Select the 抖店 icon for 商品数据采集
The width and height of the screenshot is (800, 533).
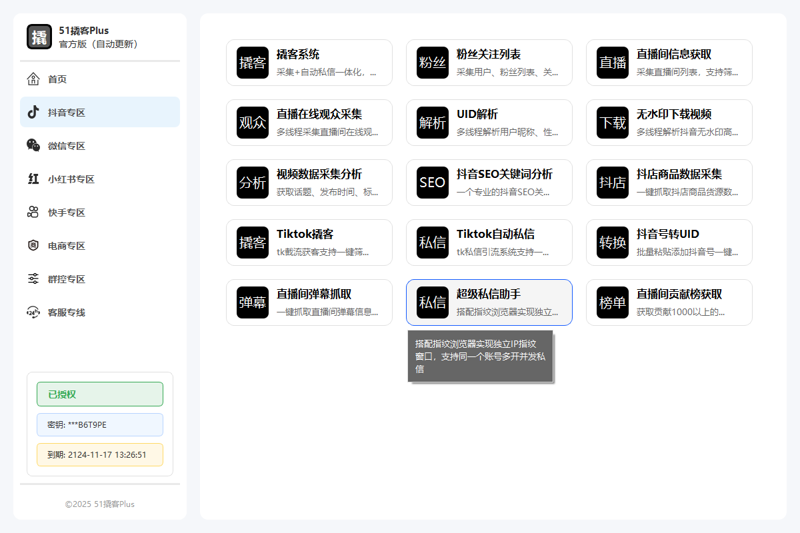[x=613, y=183]
